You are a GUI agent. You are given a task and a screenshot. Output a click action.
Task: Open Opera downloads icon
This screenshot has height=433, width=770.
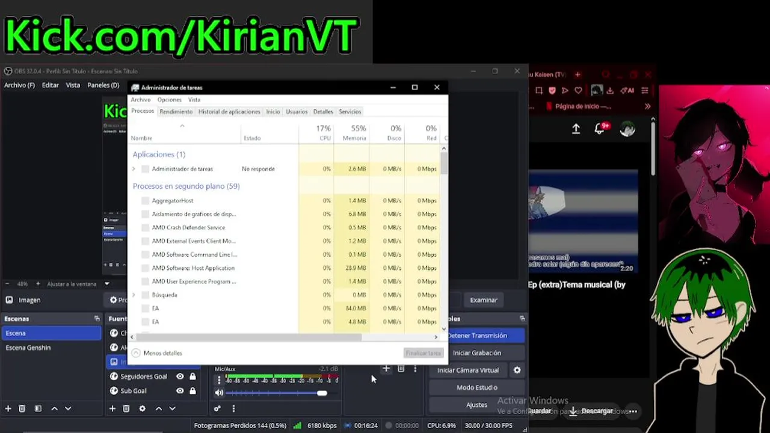point(610,90)
